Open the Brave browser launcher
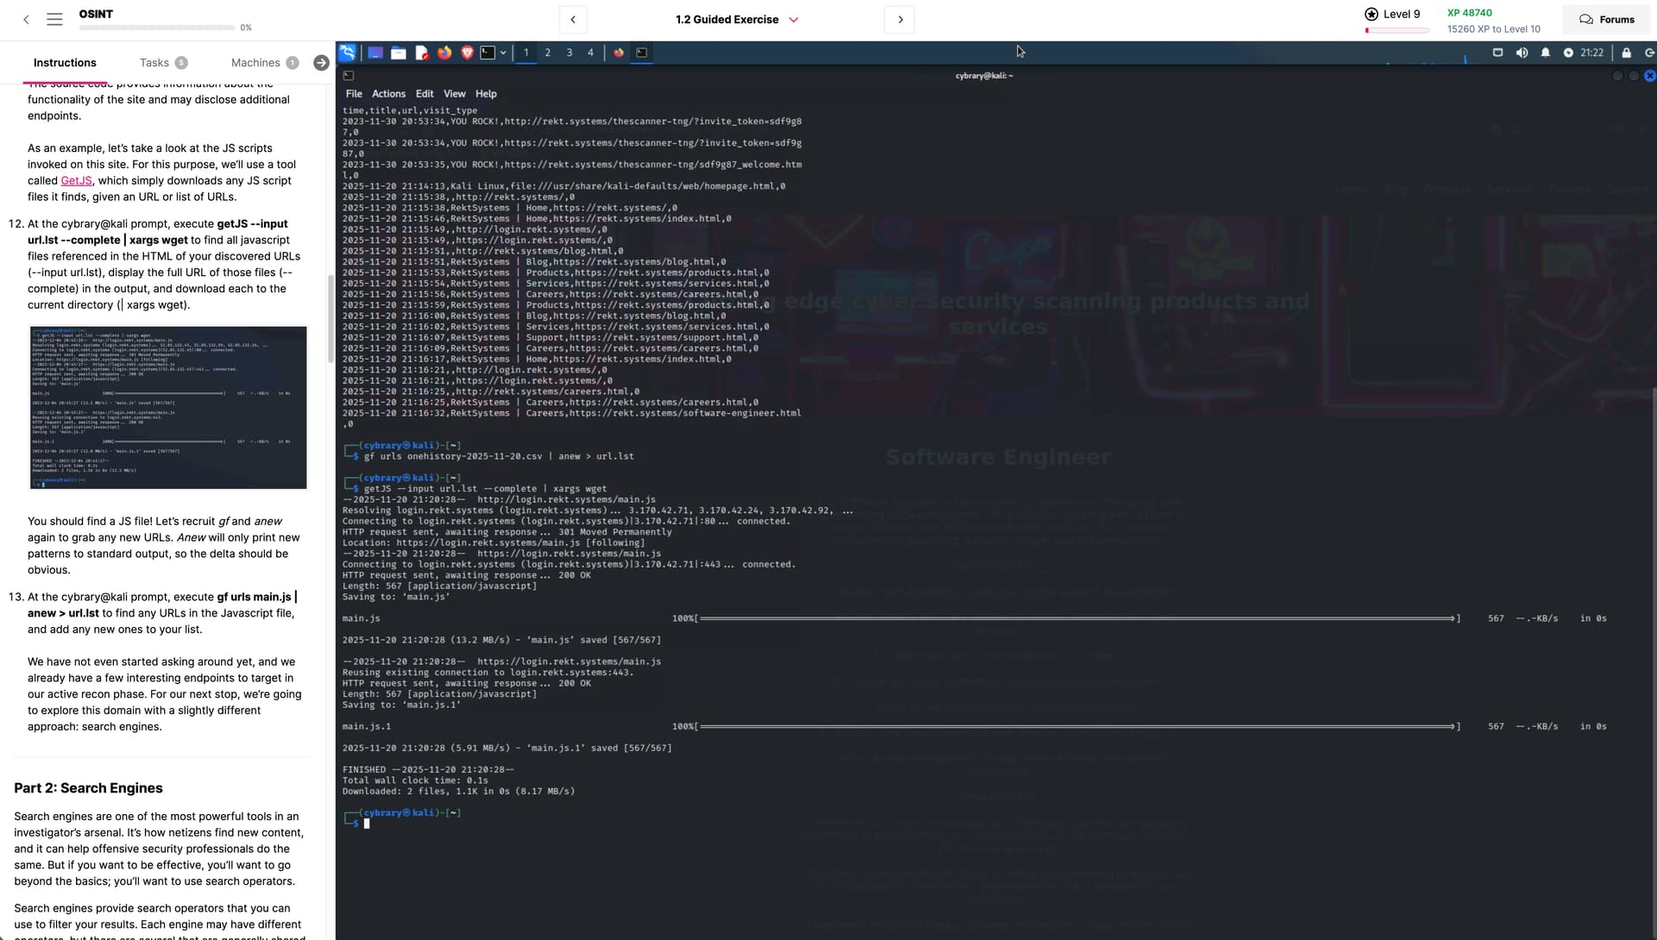This screenshot has width=1657, height=940. (x=467, y=53)
